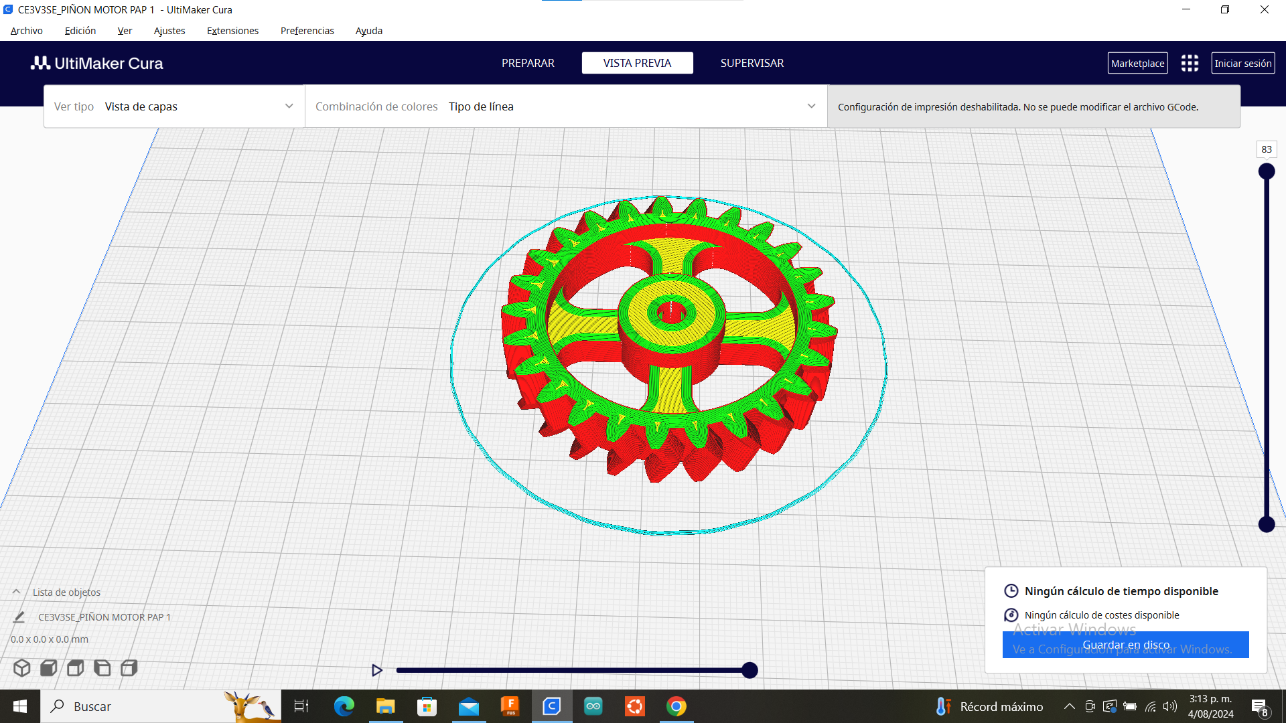Switch to right side view icon

point(129,668)
